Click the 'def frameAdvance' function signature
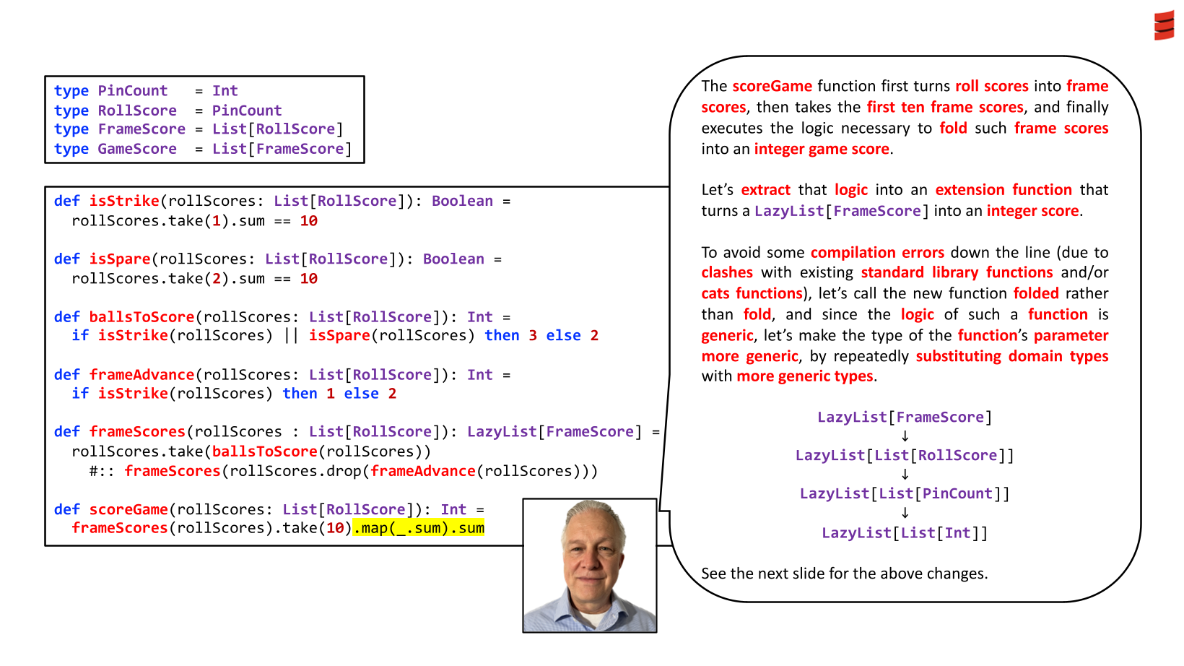 pyautogui.click(x=282, y=375)
